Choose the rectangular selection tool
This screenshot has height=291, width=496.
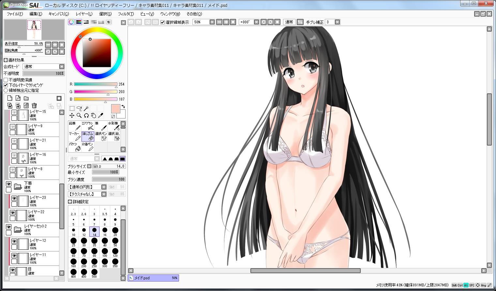[72, 108]
